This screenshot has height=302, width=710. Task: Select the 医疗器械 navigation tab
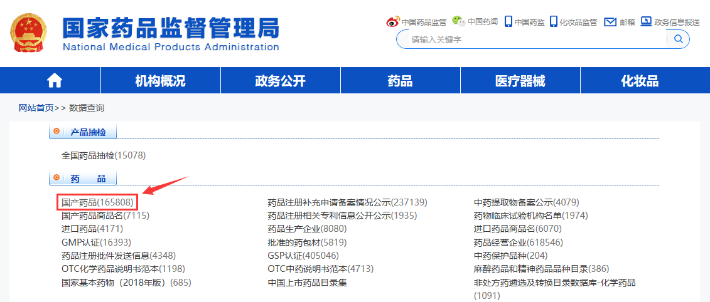[520, 81]
